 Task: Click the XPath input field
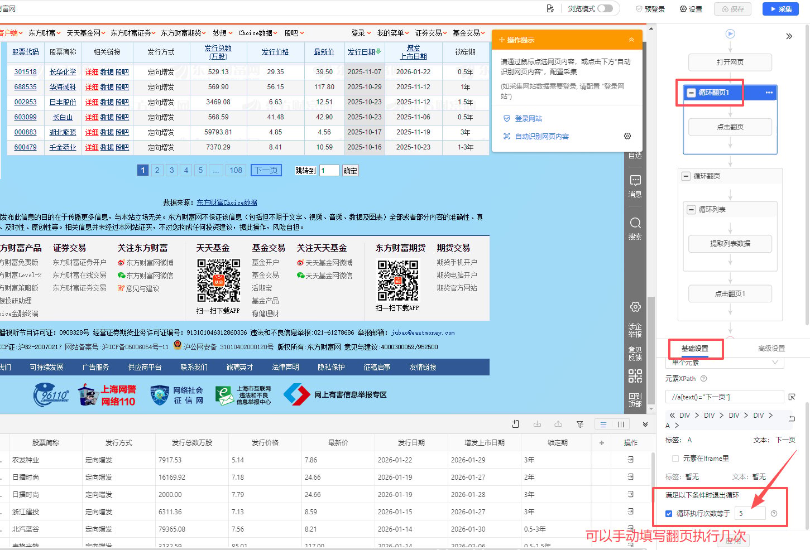click(x=725, y=397)
